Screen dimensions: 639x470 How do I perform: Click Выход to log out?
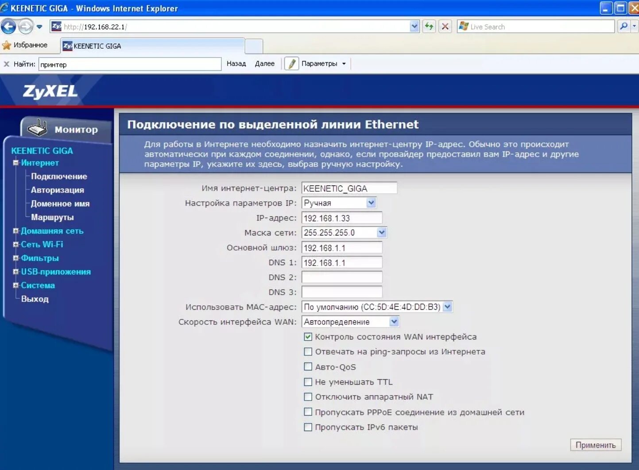35,299
